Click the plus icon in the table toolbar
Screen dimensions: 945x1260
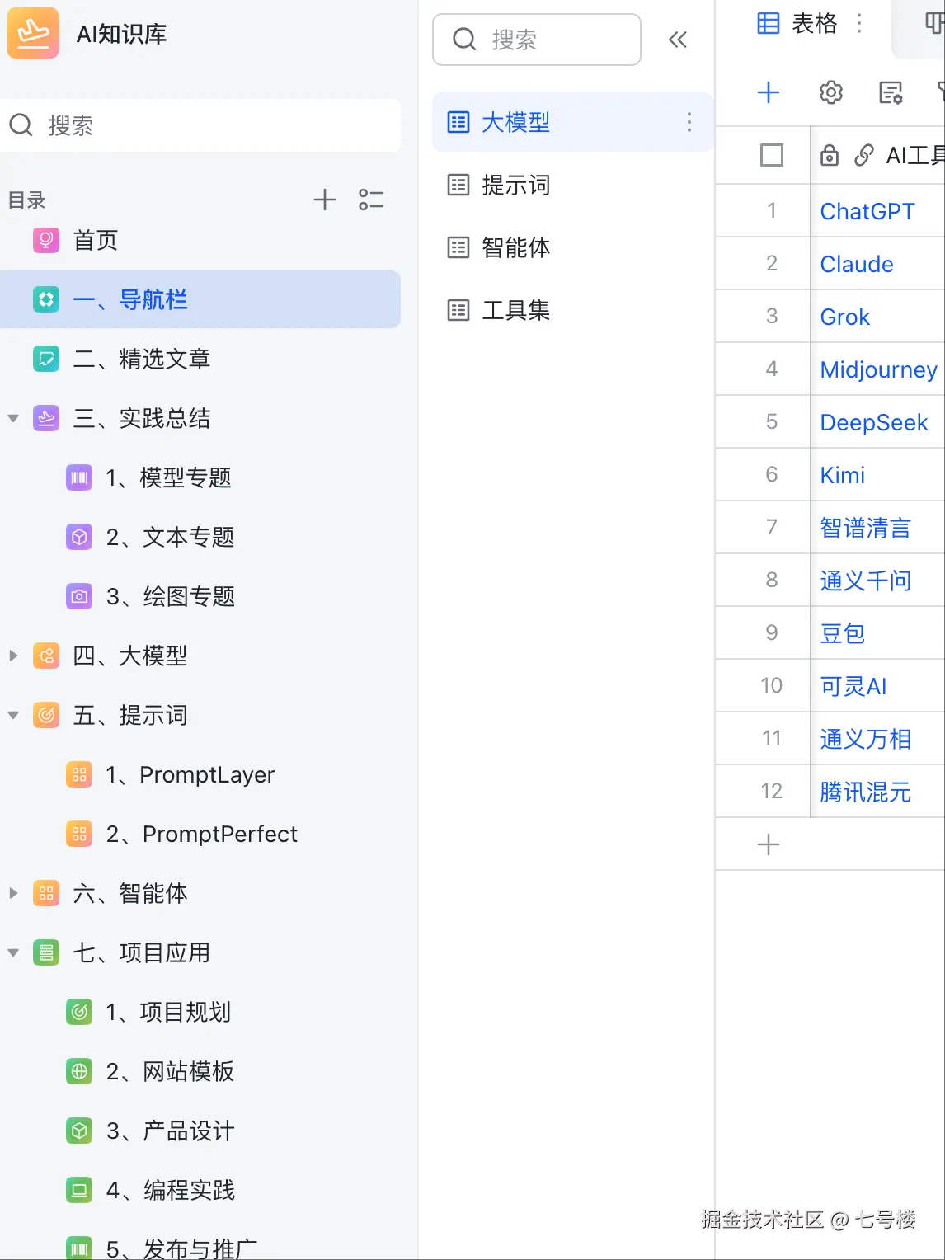(769, 93)
